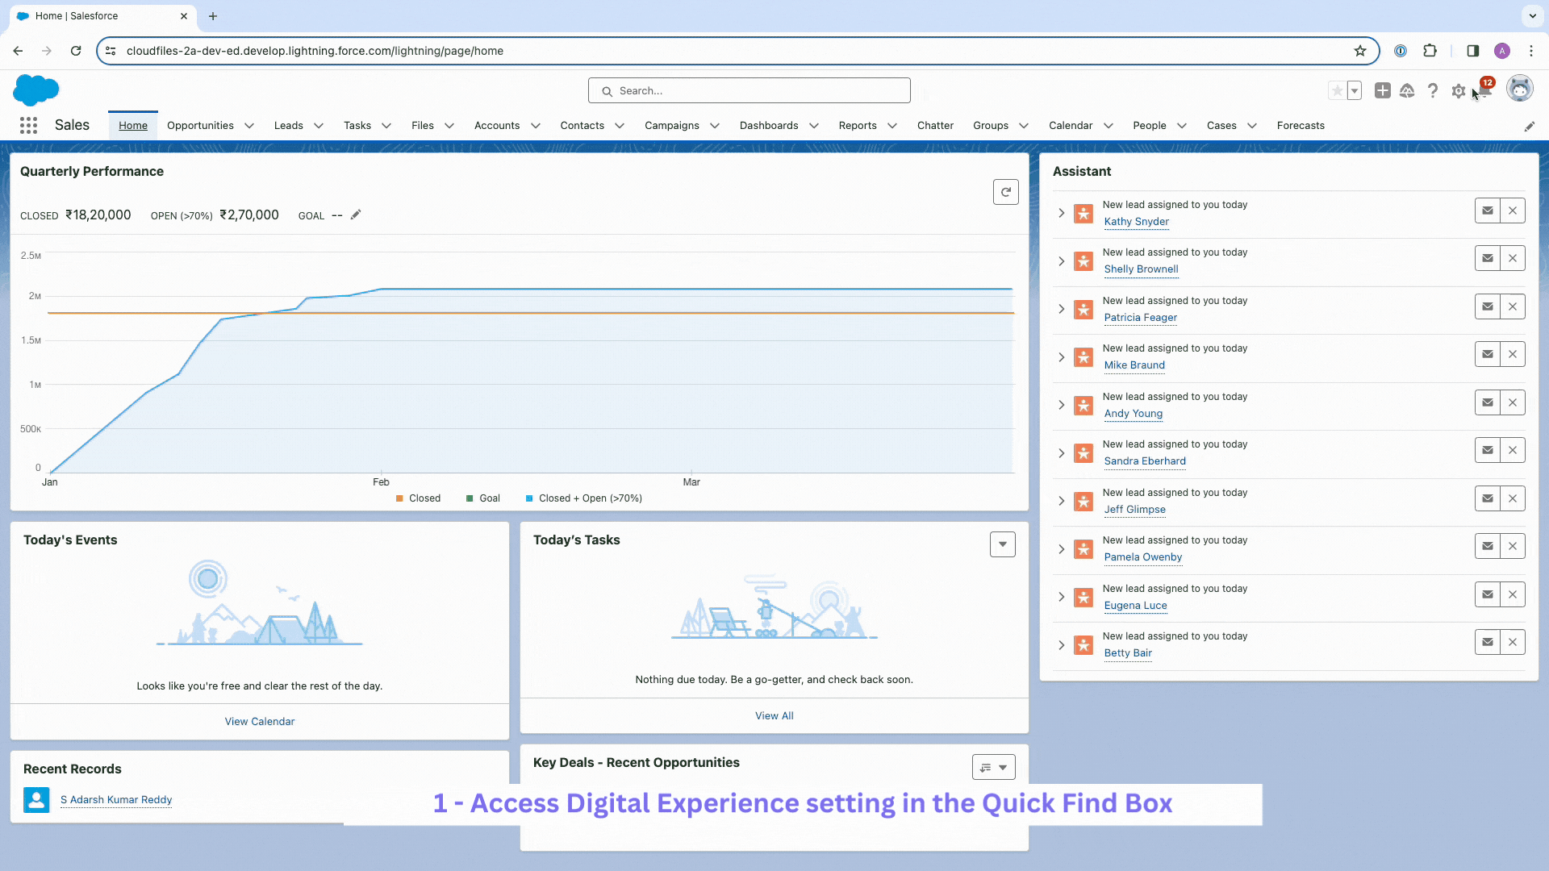The width and height of the screenshot is (1549, 871).
Task: Email lead Eugena Luce
Action: point(1487,594)
